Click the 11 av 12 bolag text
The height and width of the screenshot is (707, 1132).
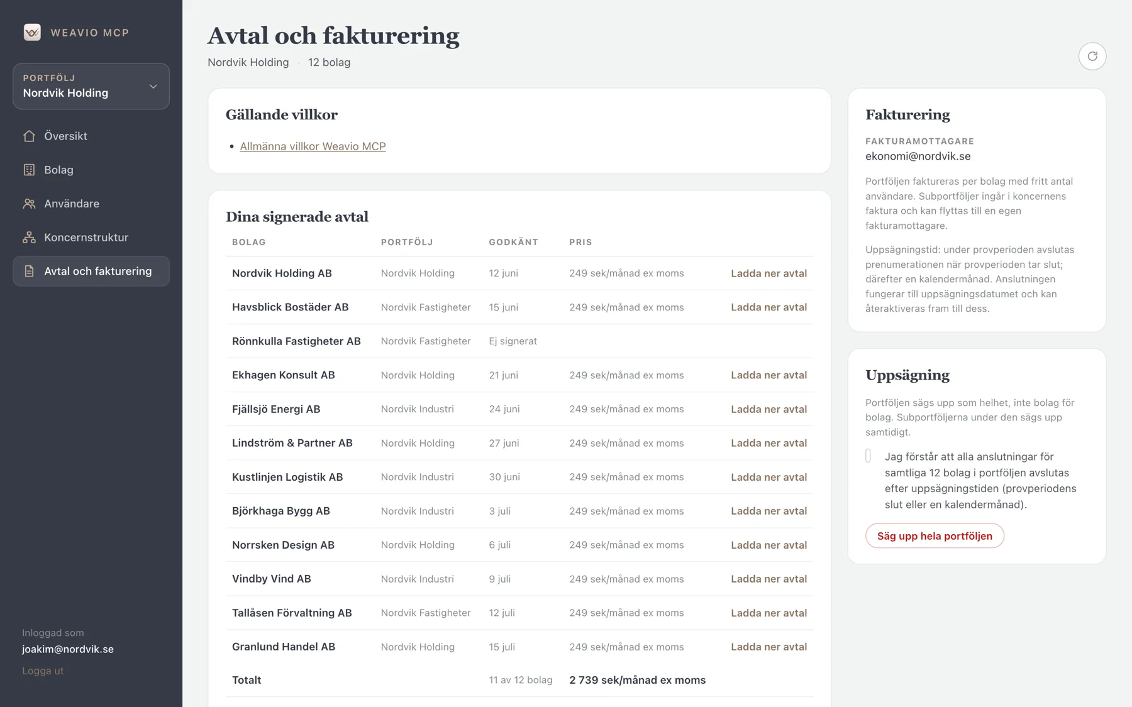click(x=521, y=680)
